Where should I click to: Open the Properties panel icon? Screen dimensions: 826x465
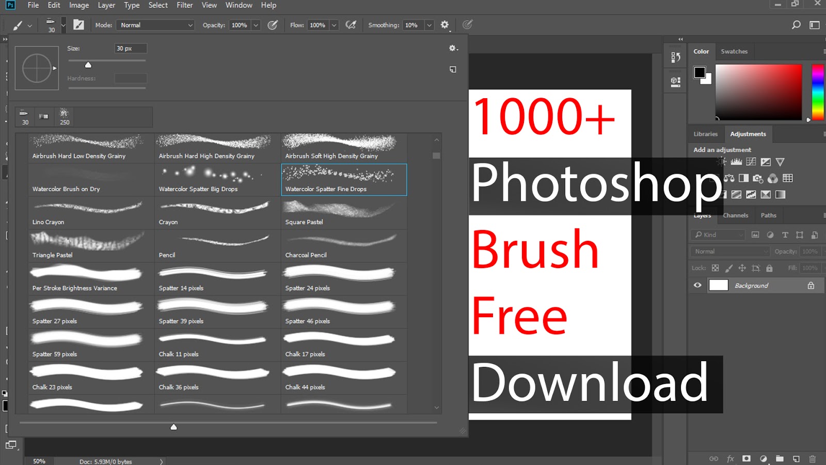(x=675, y=82)
